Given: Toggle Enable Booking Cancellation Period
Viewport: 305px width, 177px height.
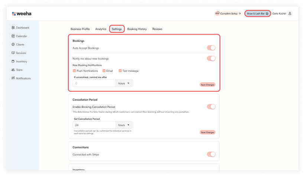Looking at the screenshot, I should [211, 107].
